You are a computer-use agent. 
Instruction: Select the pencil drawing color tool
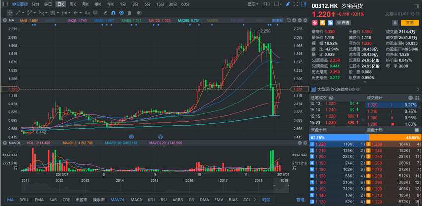click(x=105, y=13)
